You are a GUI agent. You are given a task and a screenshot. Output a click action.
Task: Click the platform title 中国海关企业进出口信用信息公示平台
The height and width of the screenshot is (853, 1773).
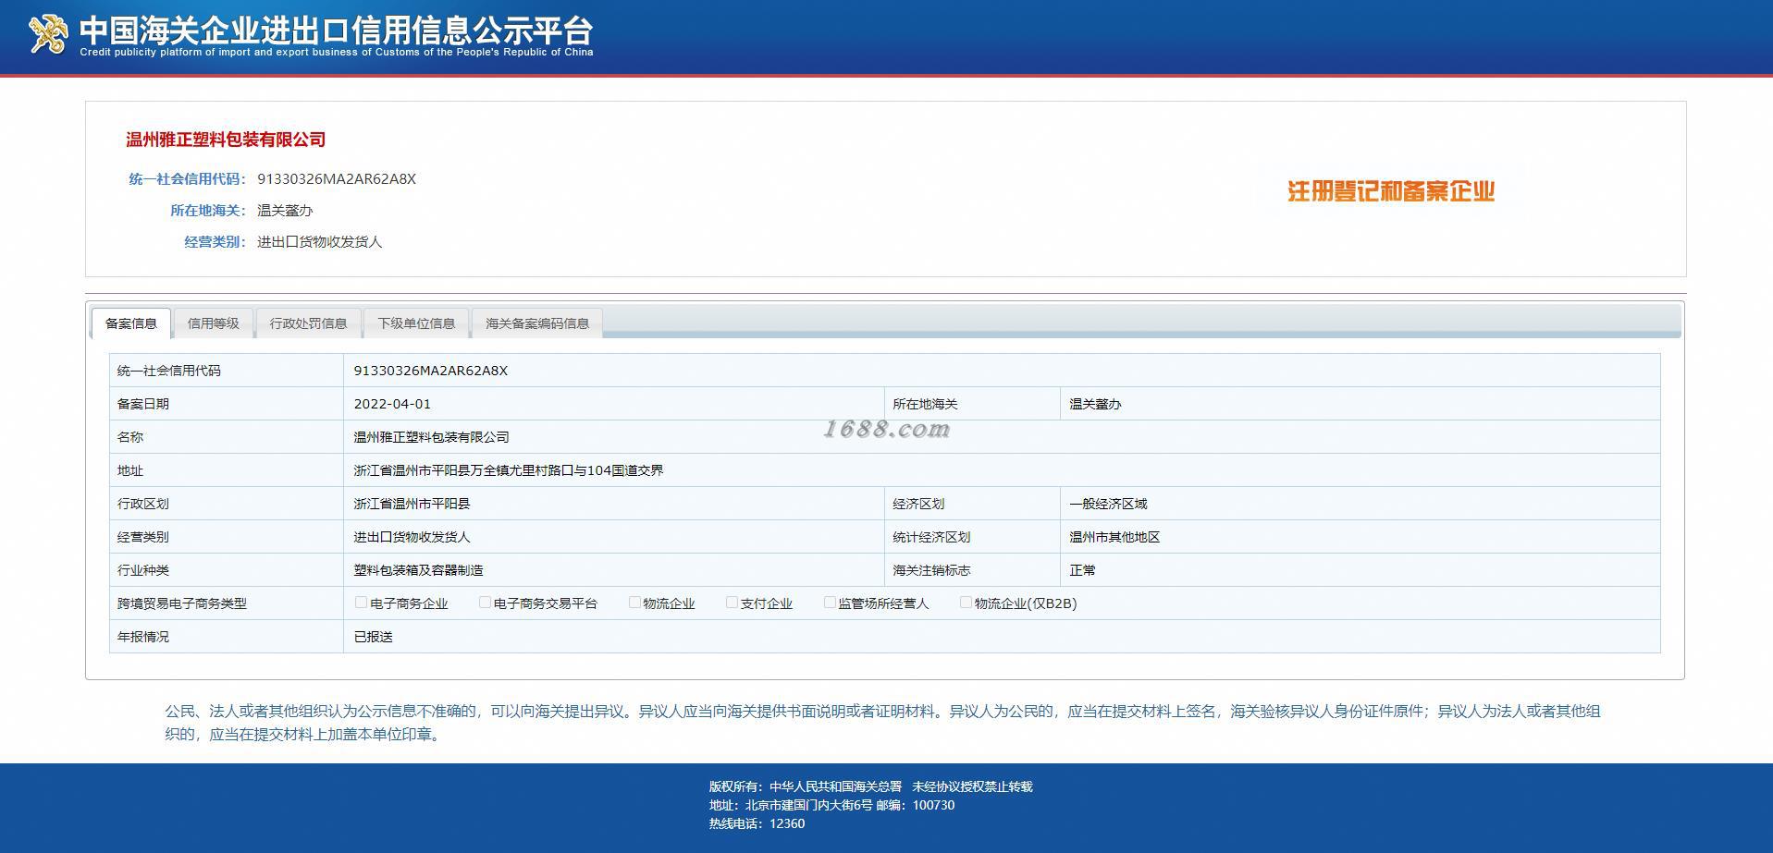[336, 30]
